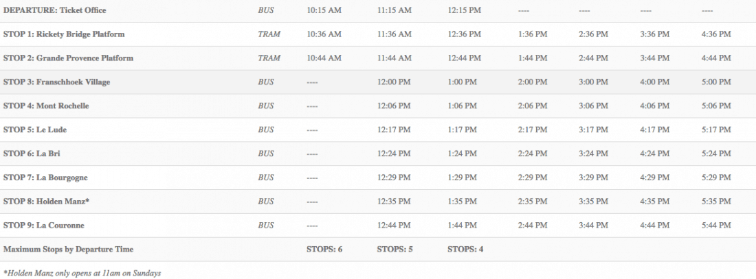Click STOP 4: Mont Rochelle label
This screenshot has height=279, width=756.
46,106
